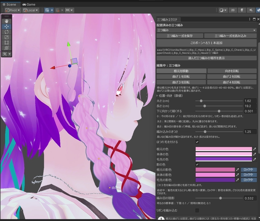
Task: Click 曲げ4を回転 button
Action: point(232,82)
